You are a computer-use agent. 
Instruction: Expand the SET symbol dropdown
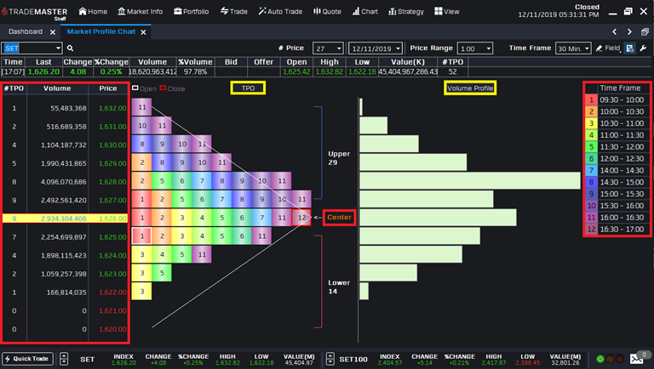click(58, 48)
